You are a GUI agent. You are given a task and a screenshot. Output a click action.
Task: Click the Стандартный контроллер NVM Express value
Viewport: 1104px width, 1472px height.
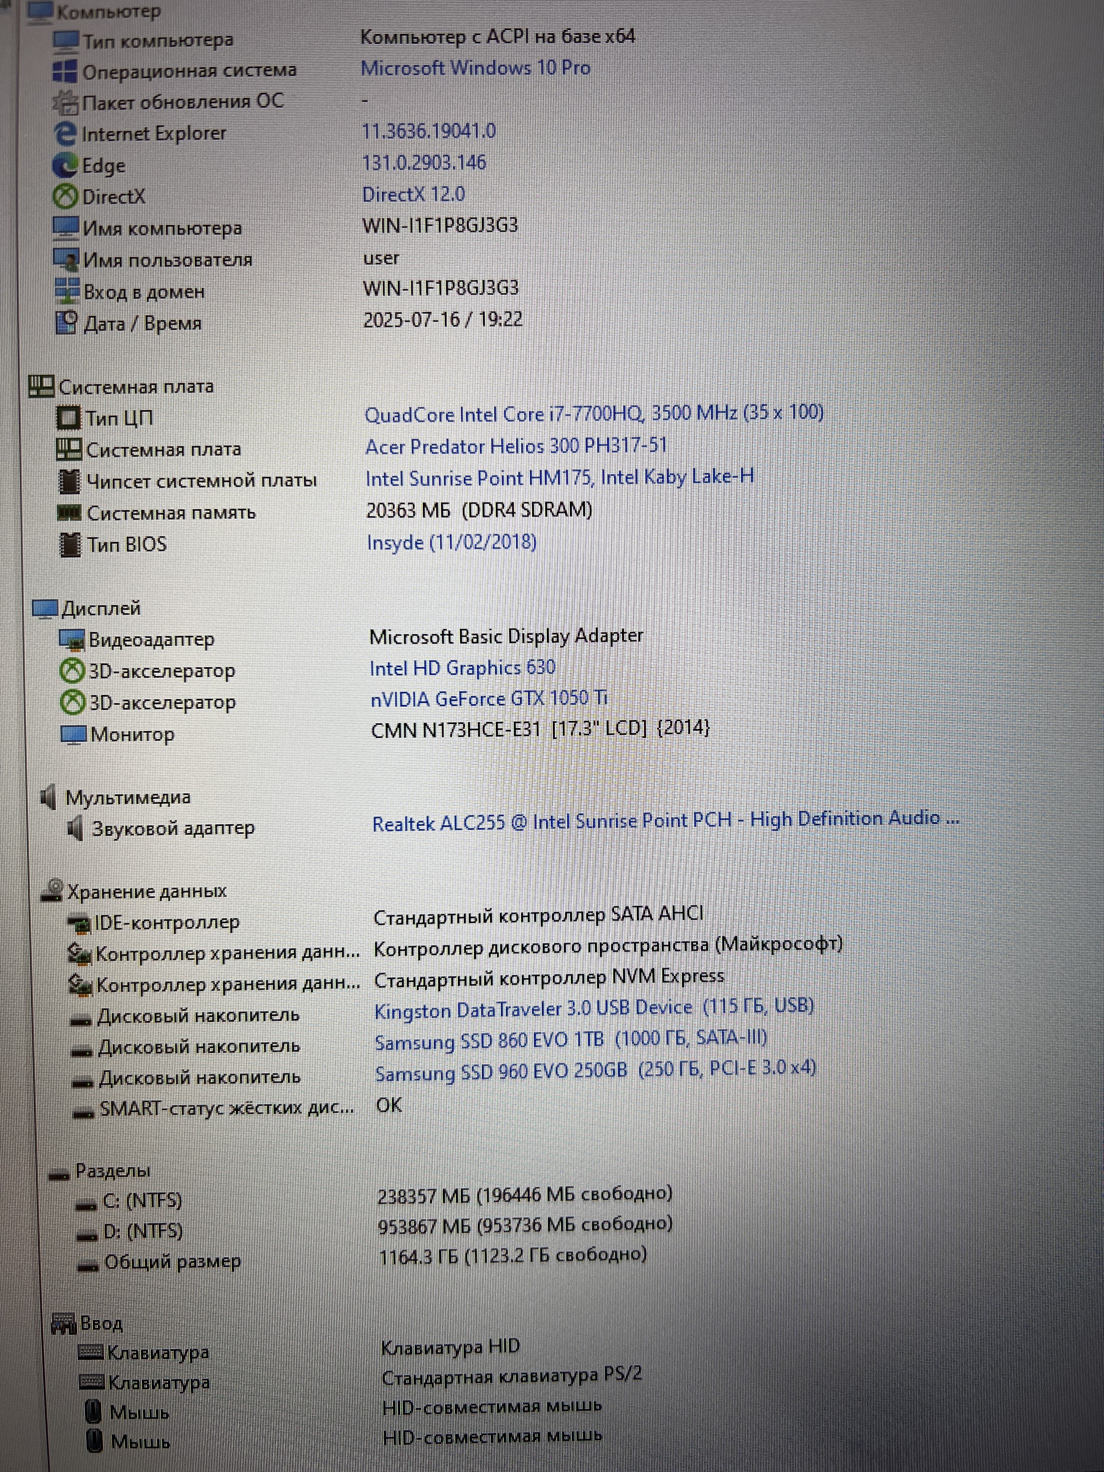pos(549,978)
